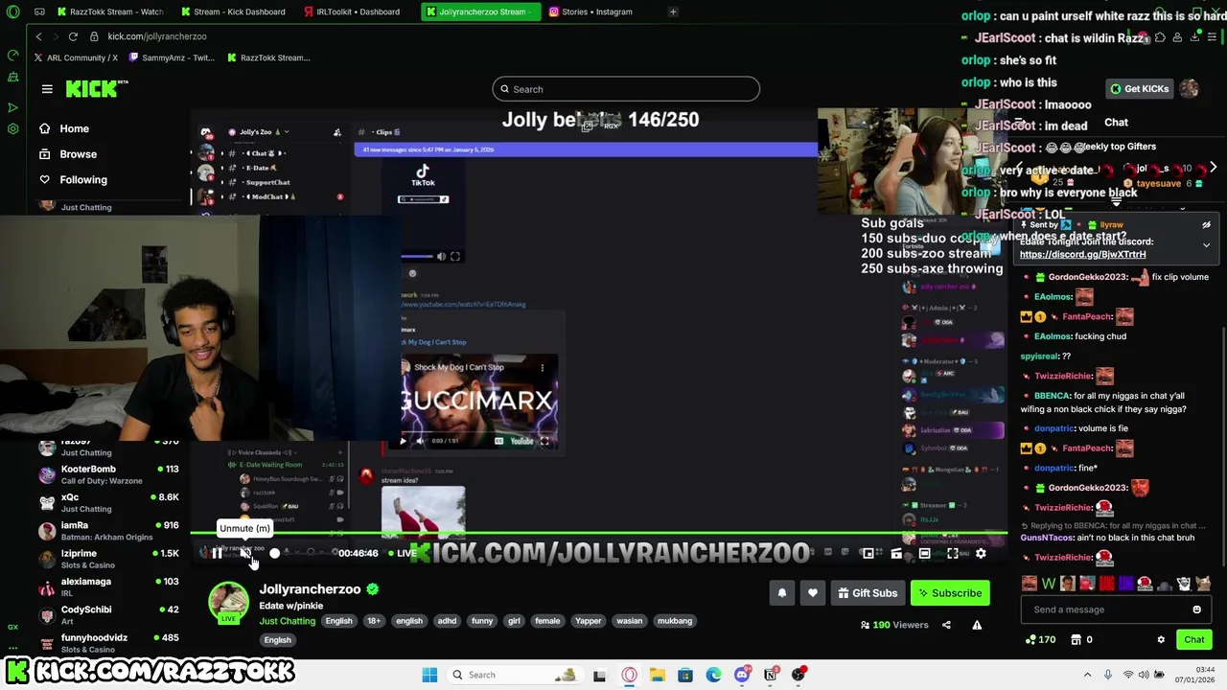
Task: Click the Get KICKs button
Action: pyautogui.click(x=1140, y=89)
